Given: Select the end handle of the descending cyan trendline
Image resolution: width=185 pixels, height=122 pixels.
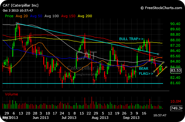Looking at the screenshot, I should [158, 54].
